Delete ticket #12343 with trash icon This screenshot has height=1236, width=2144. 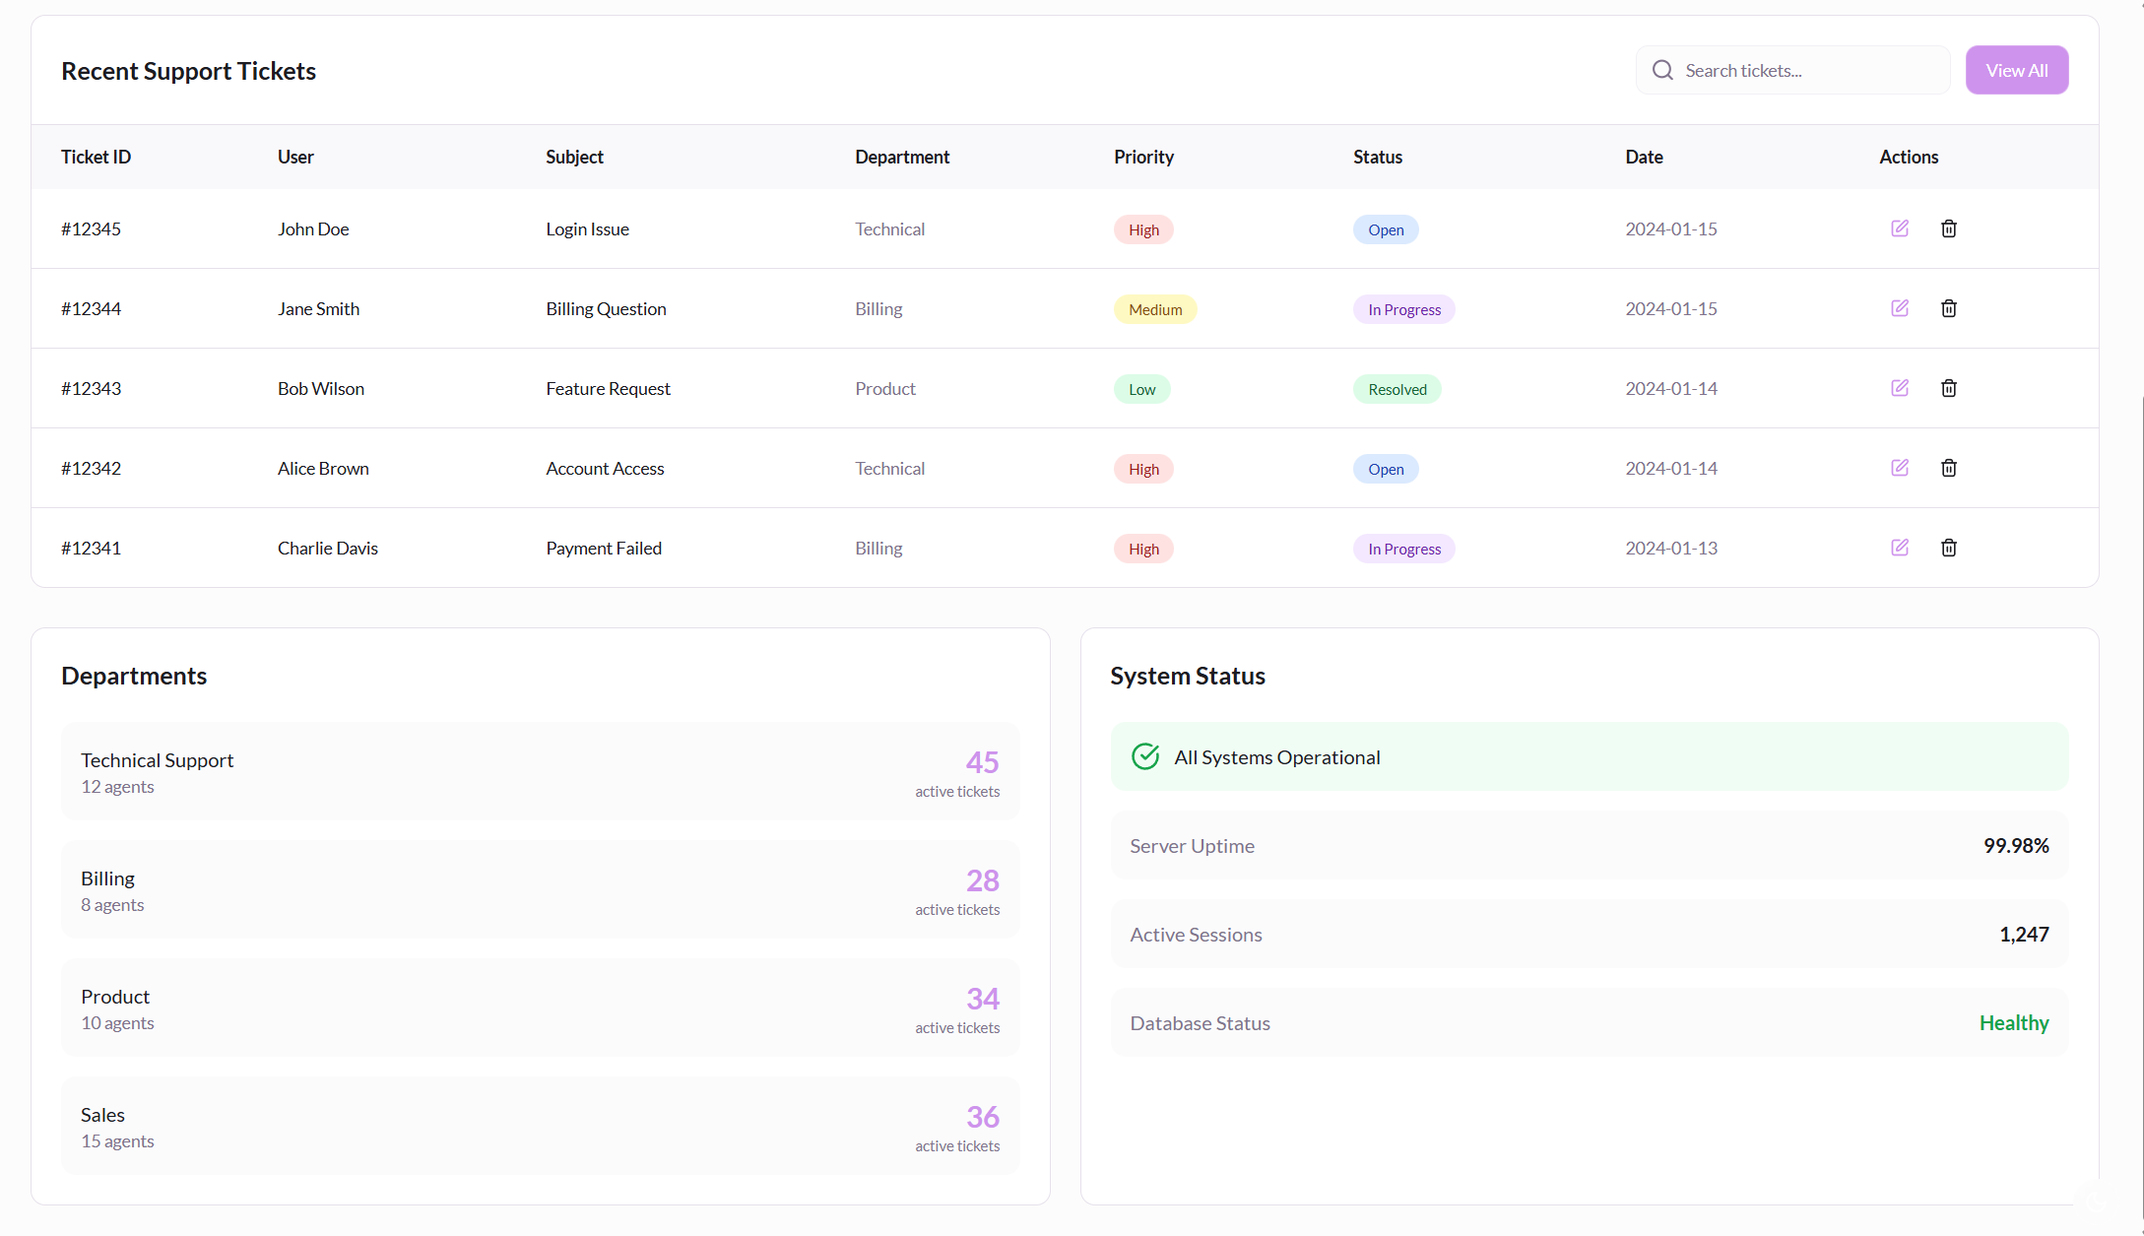[x=1948, y=388]
